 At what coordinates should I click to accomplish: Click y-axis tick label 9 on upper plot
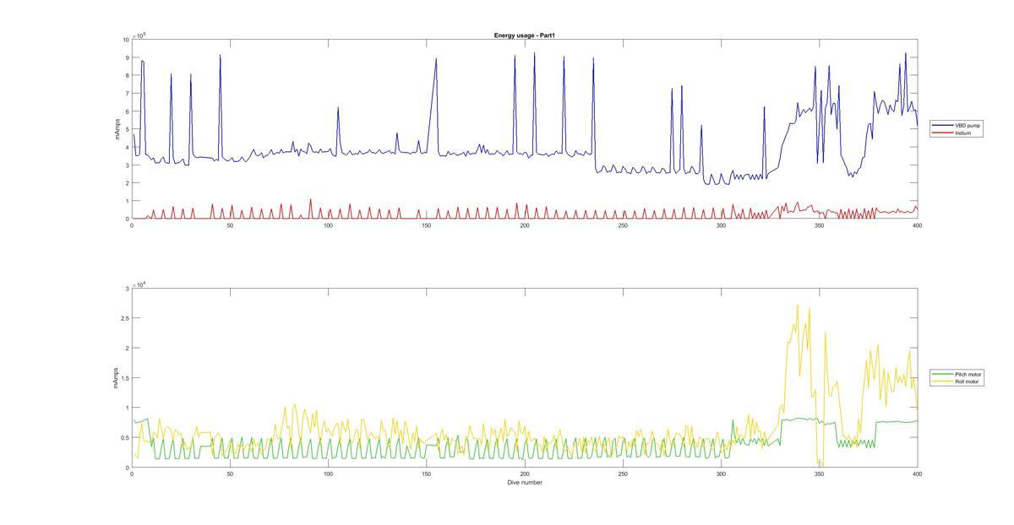click(128, 57)
